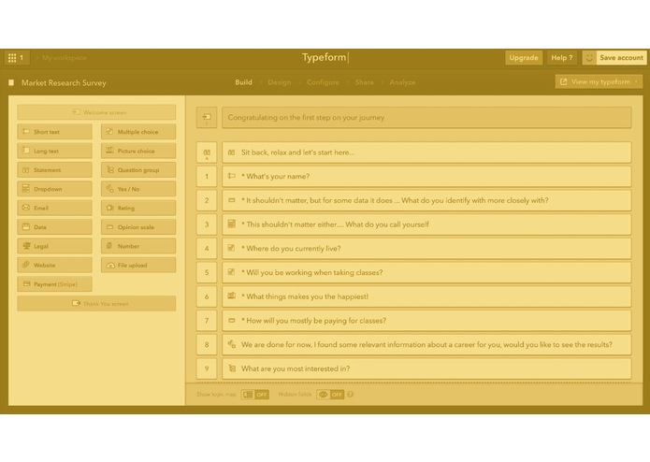650x462 pixels.
Task: Add an Email question
Action: 55,208
